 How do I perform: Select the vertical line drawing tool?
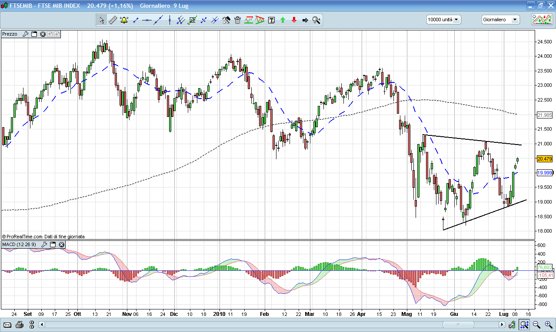pyautogui.click(x=169, y=20)
